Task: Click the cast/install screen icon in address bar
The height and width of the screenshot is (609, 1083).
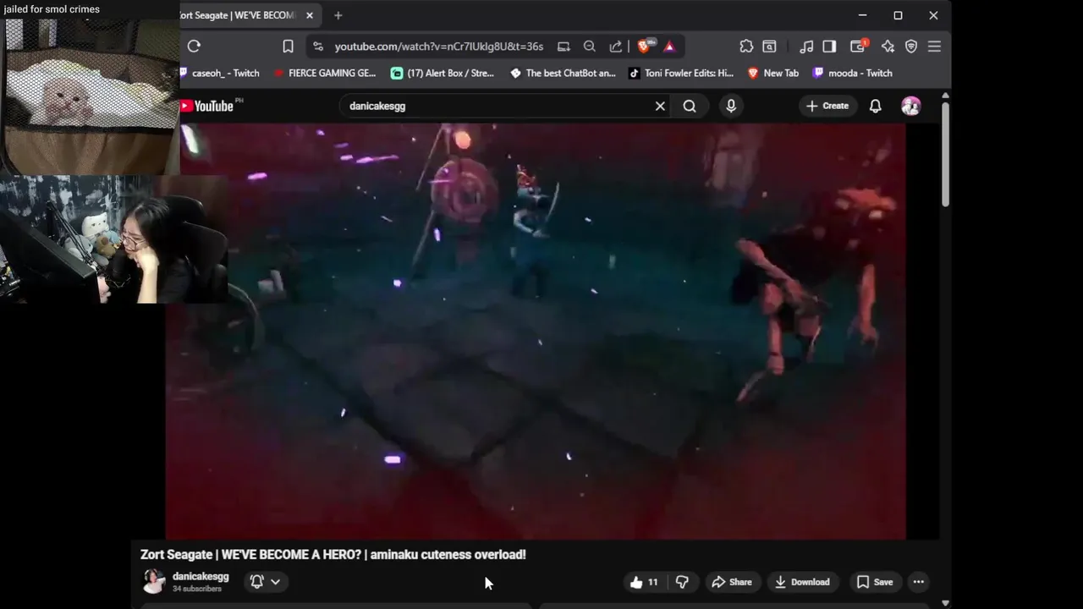Action: pos(563,47)
